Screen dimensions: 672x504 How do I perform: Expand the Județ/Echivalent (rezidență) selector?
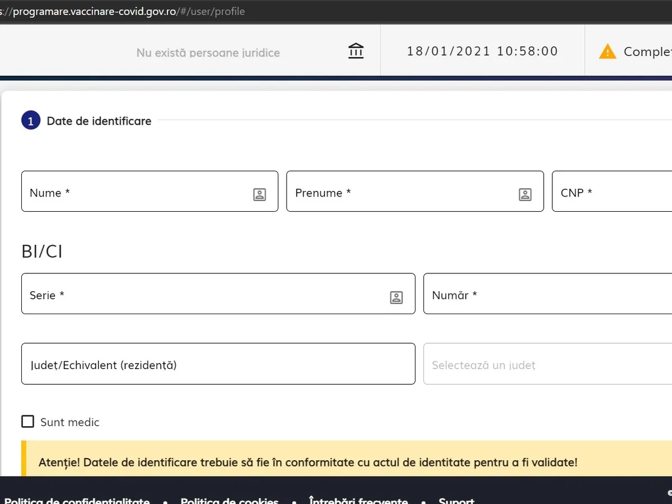click(218, 364)
